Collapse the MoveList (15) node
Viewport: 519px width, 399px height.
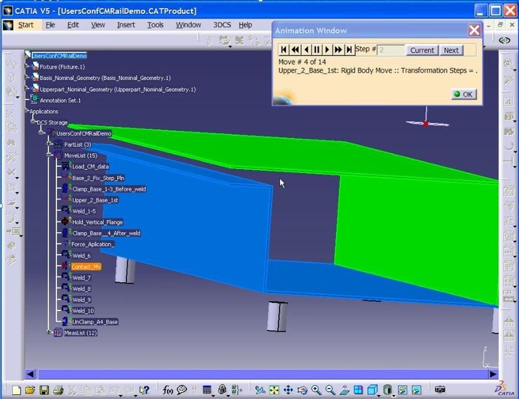coord(49,156)
